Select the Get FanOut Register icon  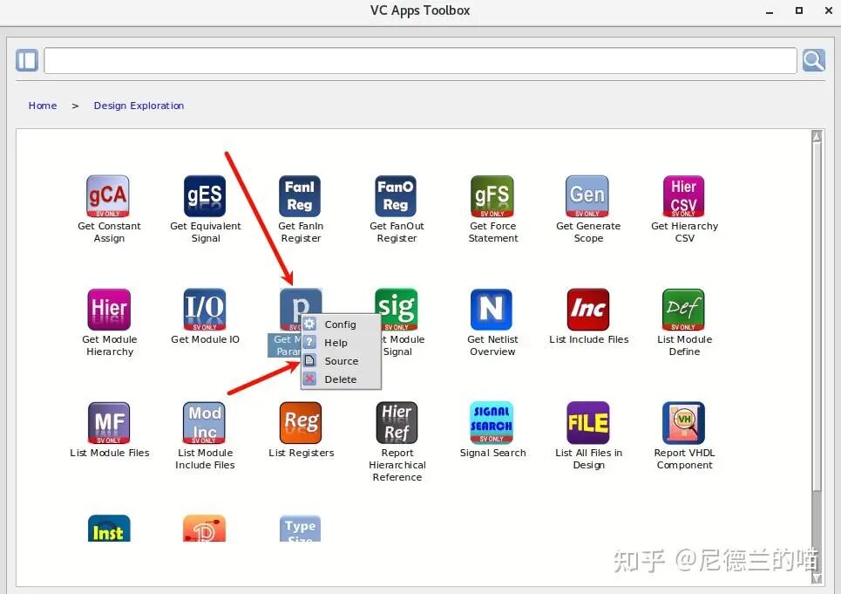tap(397, 196)
